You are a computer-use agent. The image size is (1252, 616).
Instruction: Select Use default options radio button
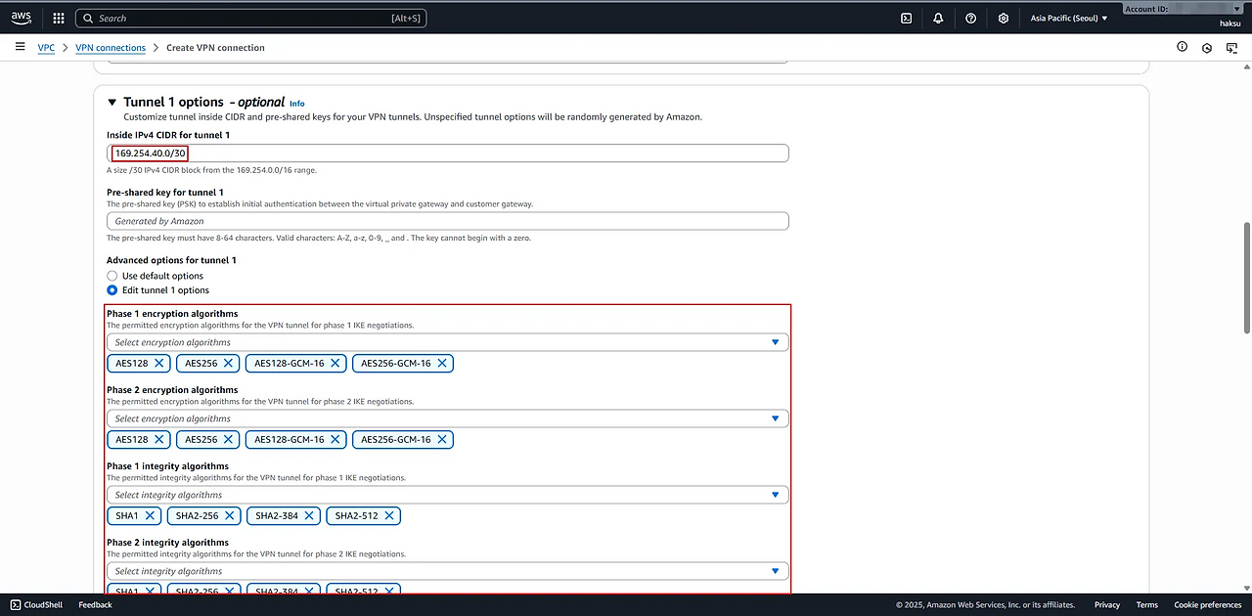pyautogui.click(x=112, y=276)
